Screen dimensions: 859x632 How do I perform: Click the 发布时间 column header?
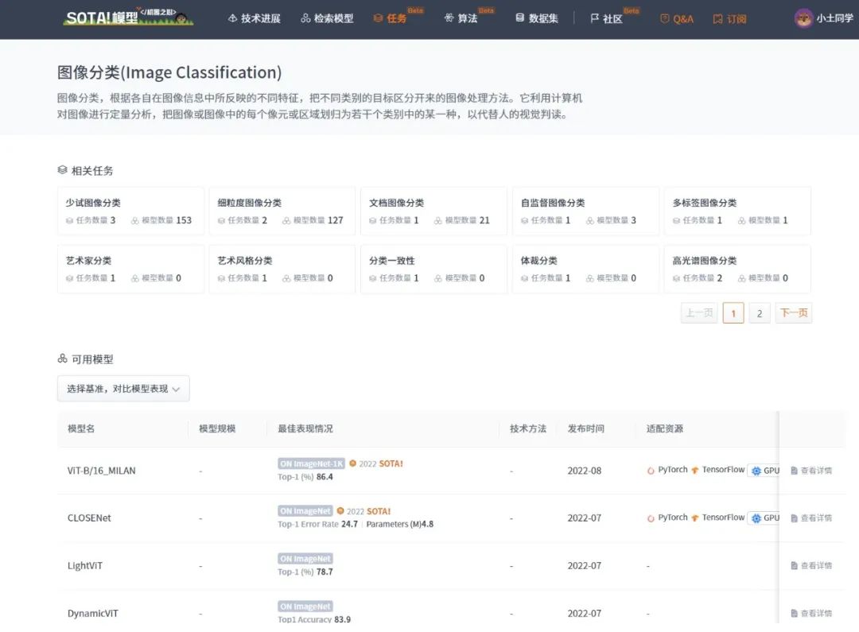pyautogui.click(x=585, y=428)
